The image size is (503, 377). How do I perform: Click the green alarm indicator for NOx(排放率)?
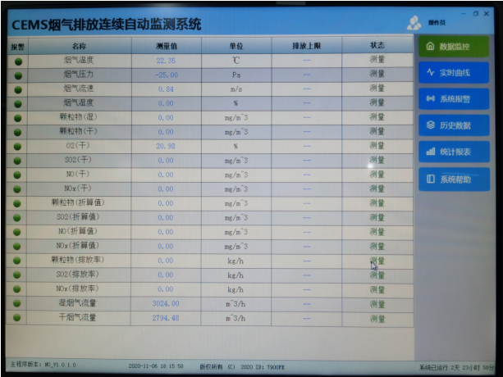(17, 289)
